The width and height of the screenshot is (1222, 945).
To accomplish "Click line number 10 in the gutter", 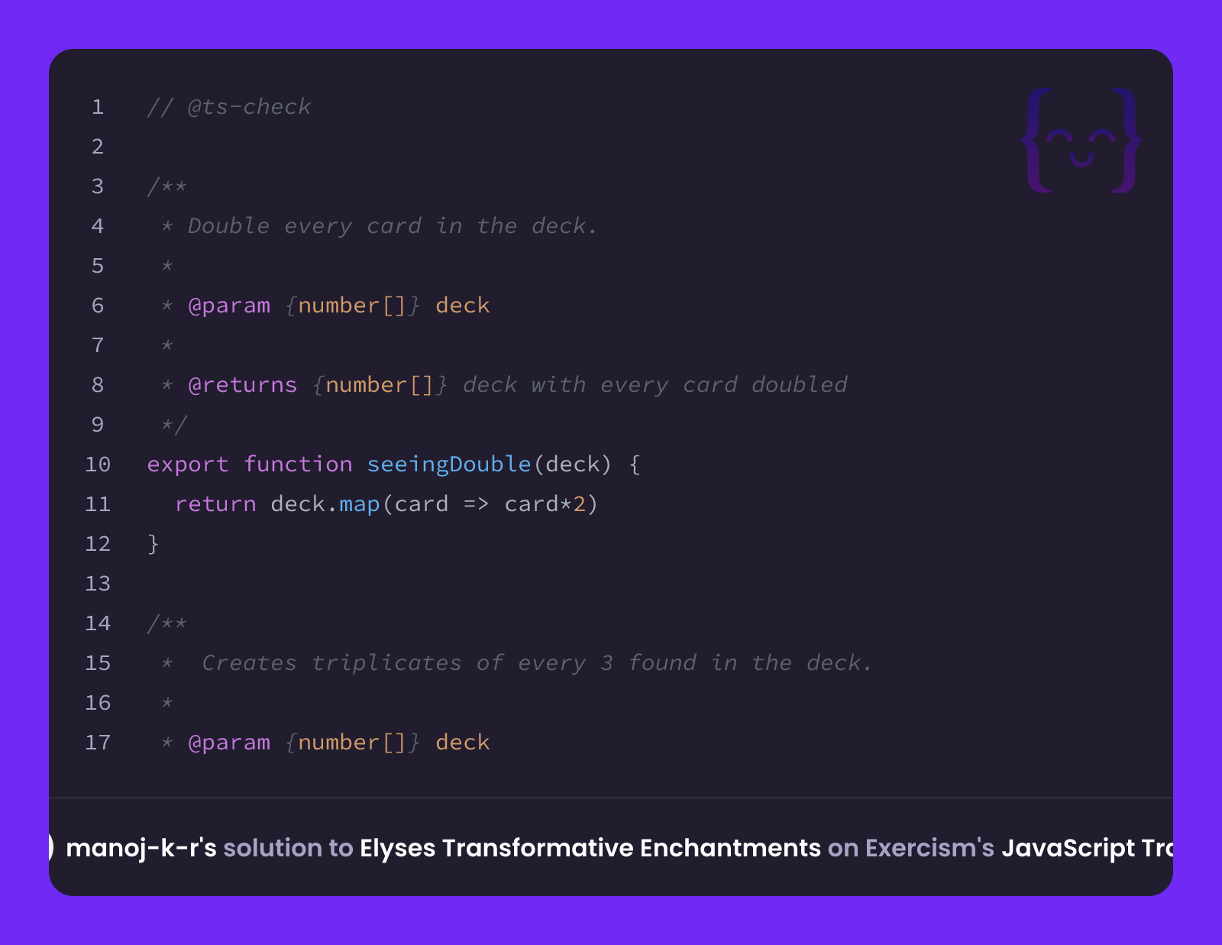I will 98,464.
